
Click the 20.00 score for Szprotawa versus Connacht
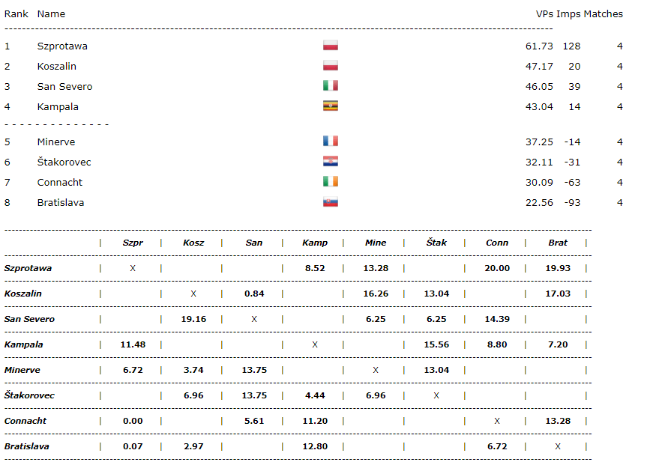[x=497, y=268]
